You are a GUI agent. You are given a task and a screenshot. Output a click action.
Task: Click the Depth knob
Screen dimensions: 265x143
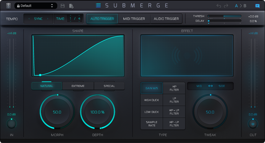tap(98, 112)
